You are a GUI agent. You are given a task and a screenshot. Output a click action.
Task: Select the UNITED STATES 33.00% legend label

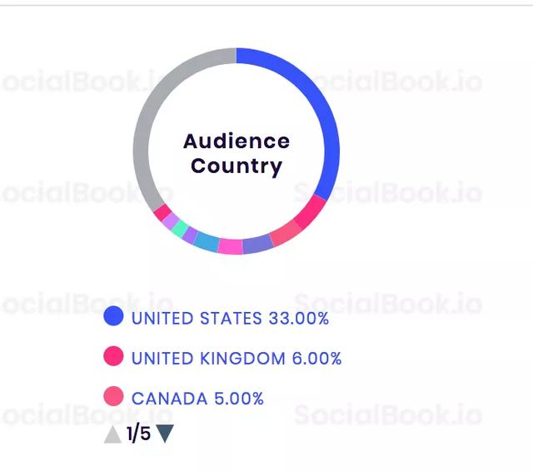230,319
